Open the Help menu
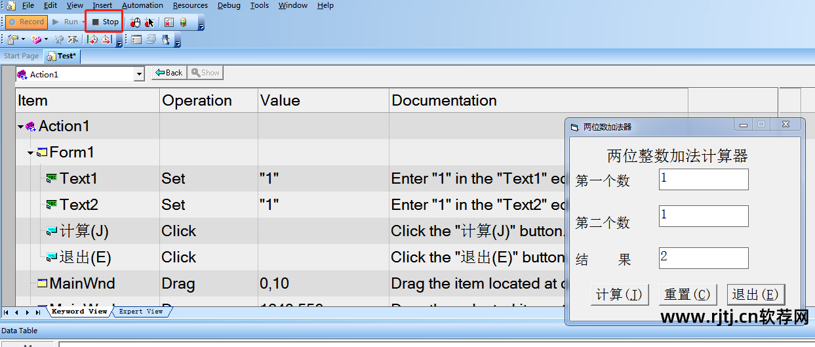This screenshot has height=347, width=815. tap(325, 5)
